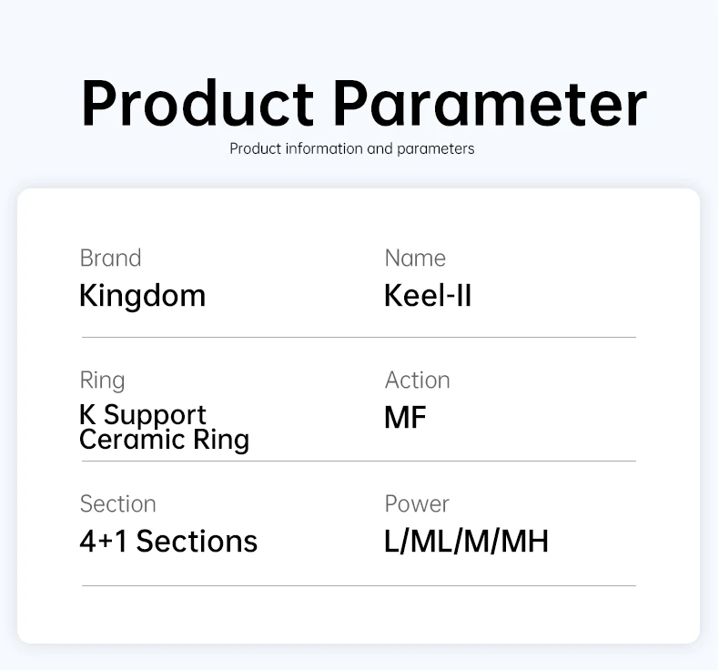719x670 pixels.
Task: Click the 'Section' field label
Action: click(x=117, y=504)
